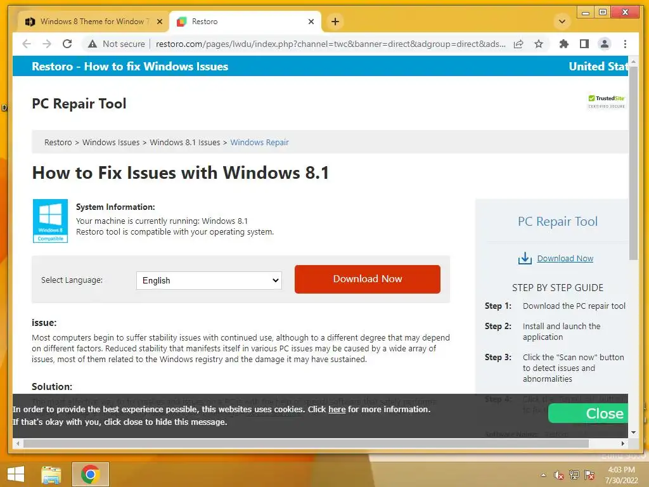Click the address bar URL
Screen dimensions: 649x487
(x=330, y=44)
